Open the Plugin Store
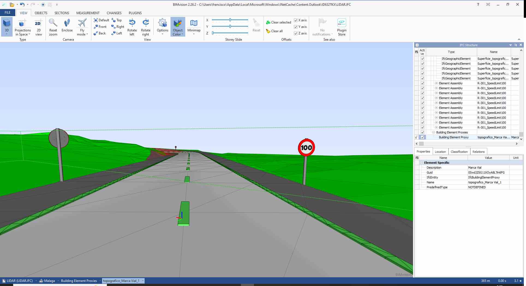Screen dimensions: 526x286 point(342,27)
